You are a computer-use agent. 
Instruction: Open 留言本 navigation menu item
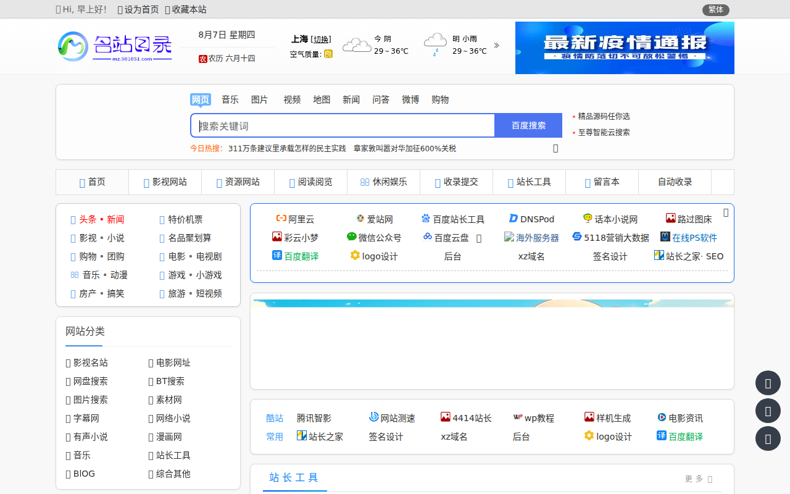pyautogui.click(x=602, y=182)
